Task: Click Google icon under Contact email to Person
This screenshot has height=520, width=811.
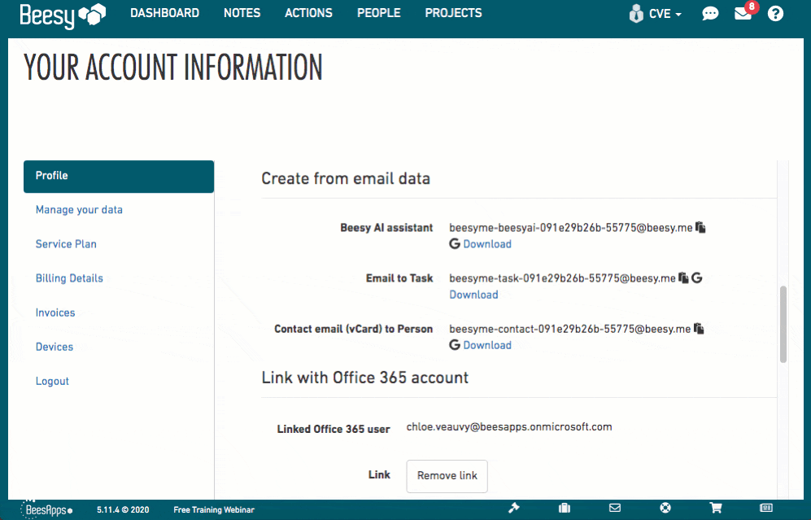Action: 454,344
